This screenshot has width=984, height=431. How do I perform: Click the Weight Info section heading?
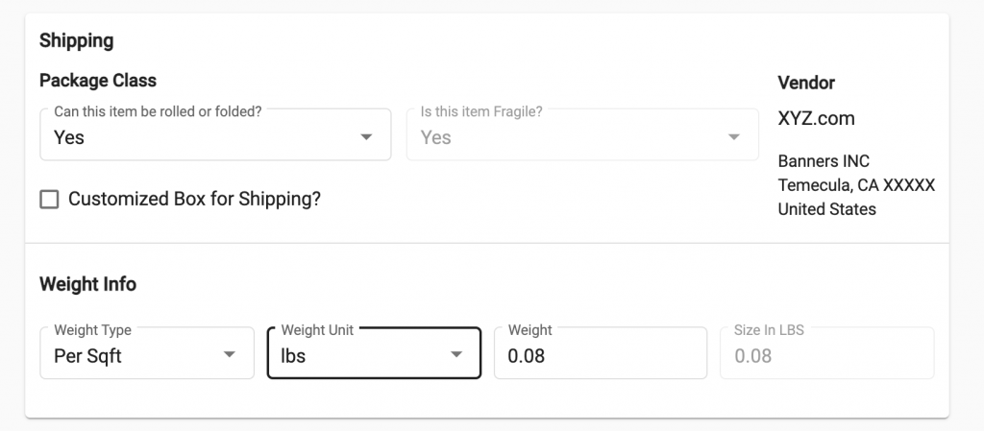pos(87,284)
